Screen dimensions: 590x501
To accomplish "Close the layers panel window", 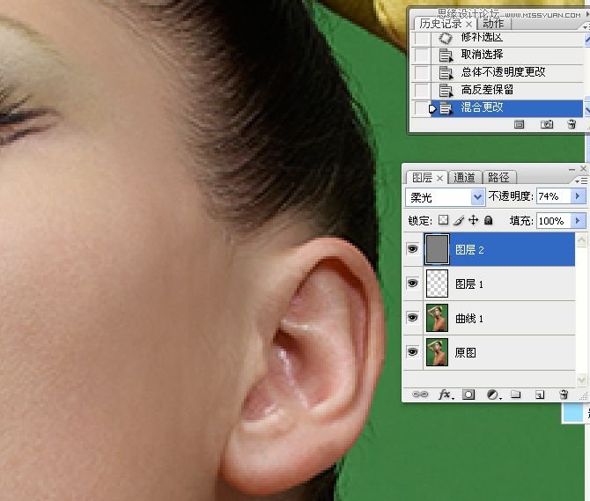I will tap(583, 168).
